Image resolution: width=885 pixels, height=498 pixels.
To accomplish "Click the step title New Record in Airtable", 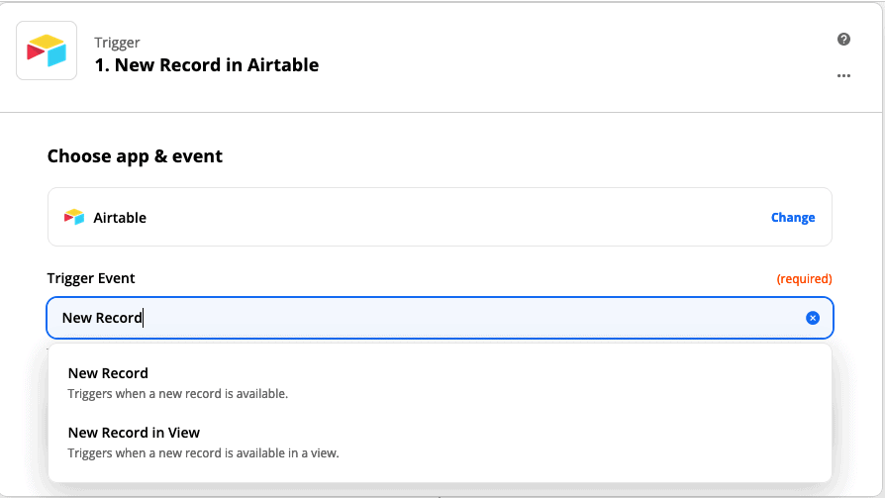I will pyautogui.click(x=207, y=65).
